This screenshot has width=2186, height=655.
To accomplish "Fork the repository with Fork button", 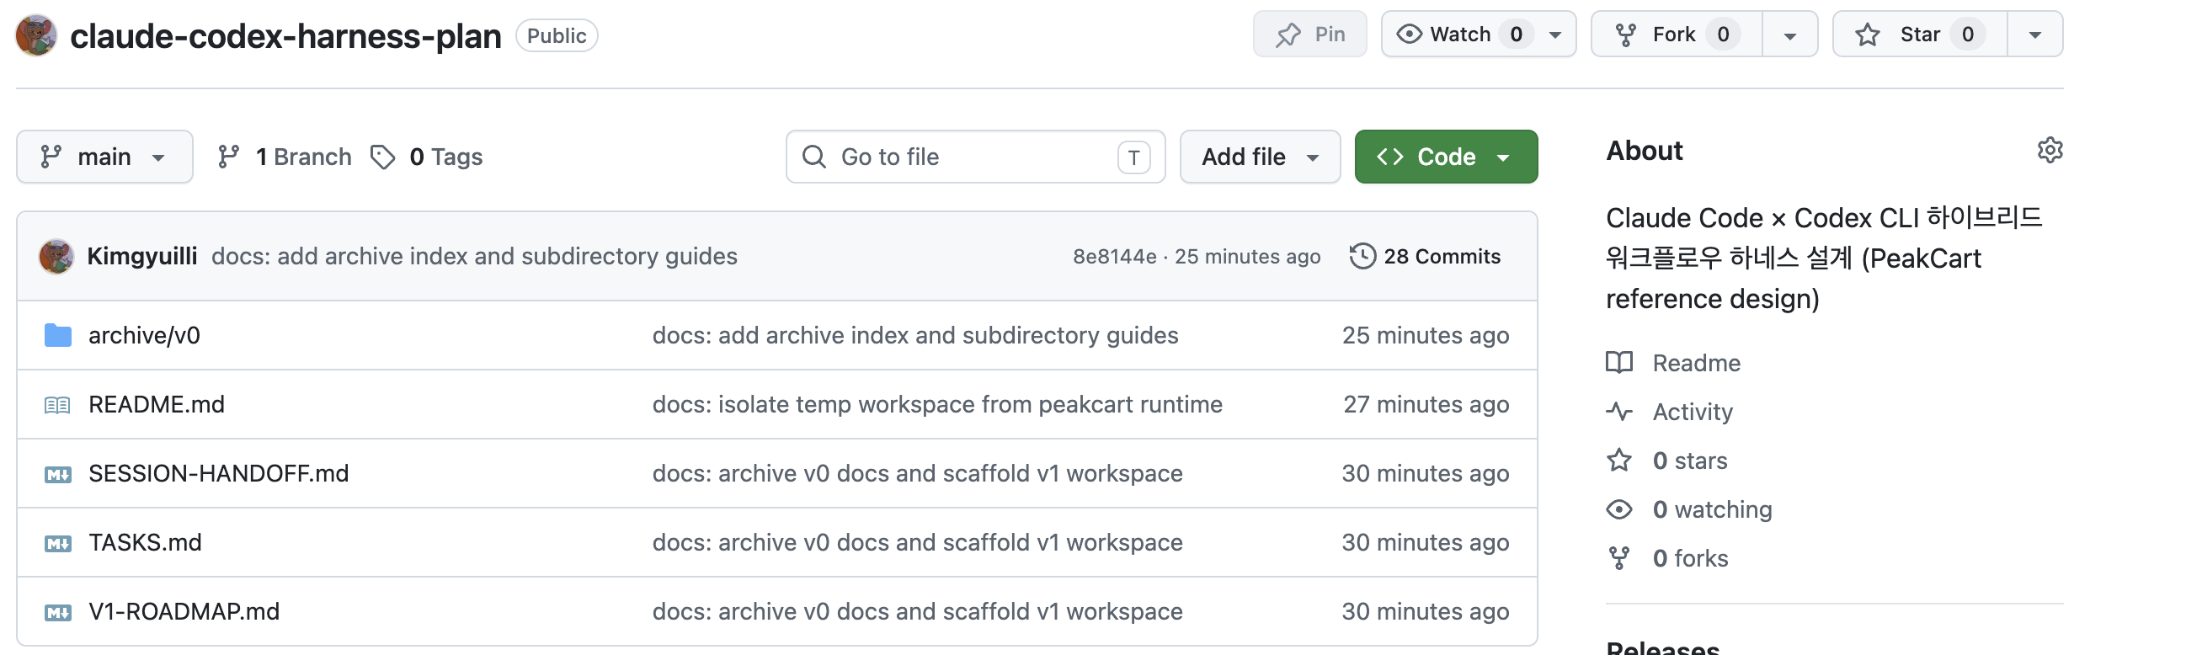I will pos(1676,35).
